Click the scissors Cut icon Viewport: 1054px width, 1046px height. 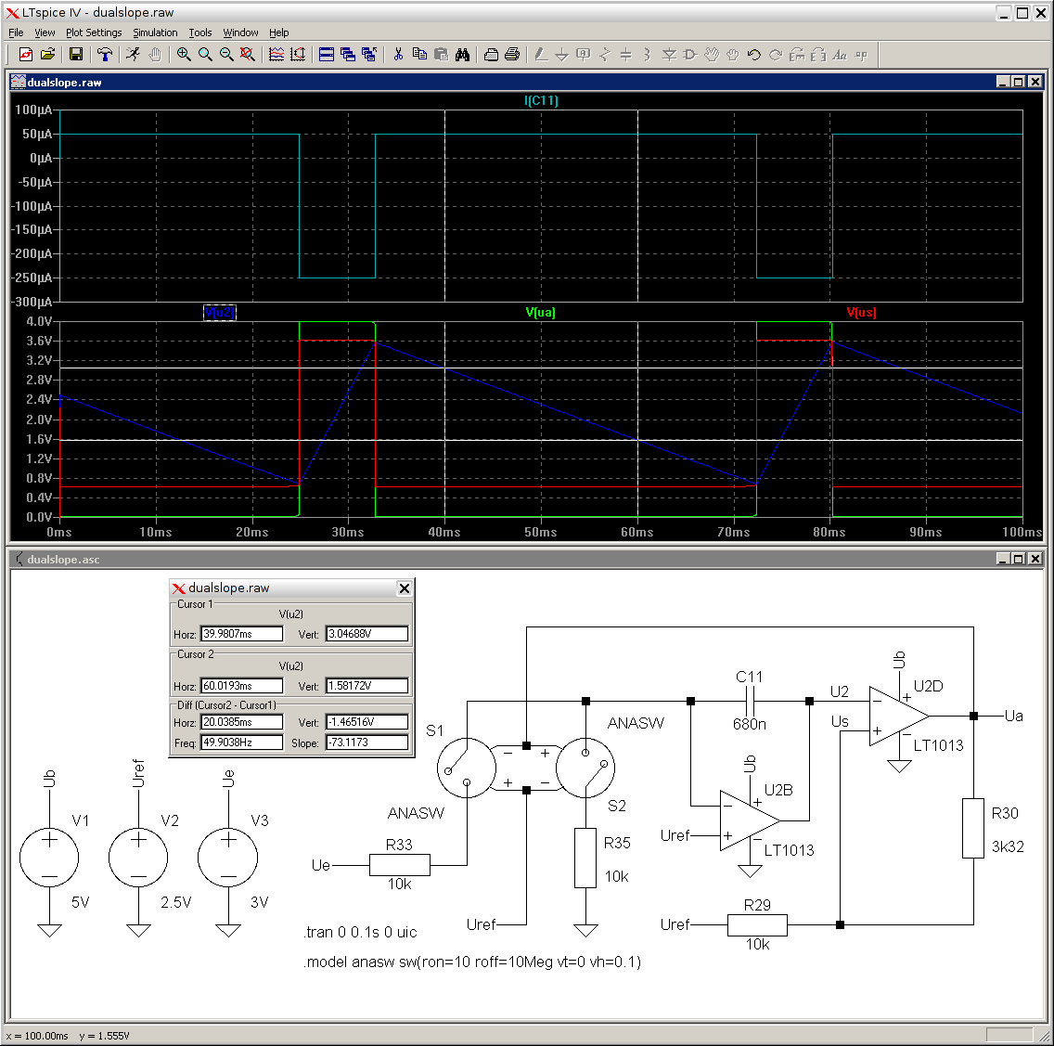coord(398,55)
